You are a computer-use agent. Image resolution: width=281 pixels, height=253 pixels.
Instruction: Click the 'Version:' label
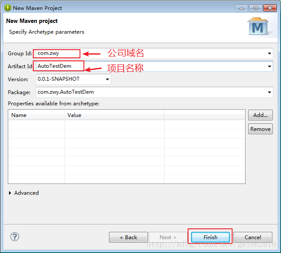tap(18, 79)
